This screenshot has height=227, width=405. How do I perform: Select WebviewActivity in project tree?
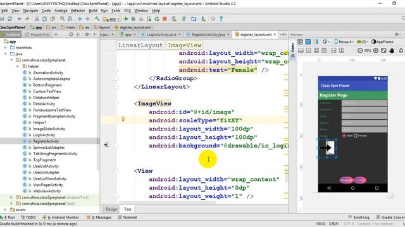pyautogui.click(x=47, y=191)
